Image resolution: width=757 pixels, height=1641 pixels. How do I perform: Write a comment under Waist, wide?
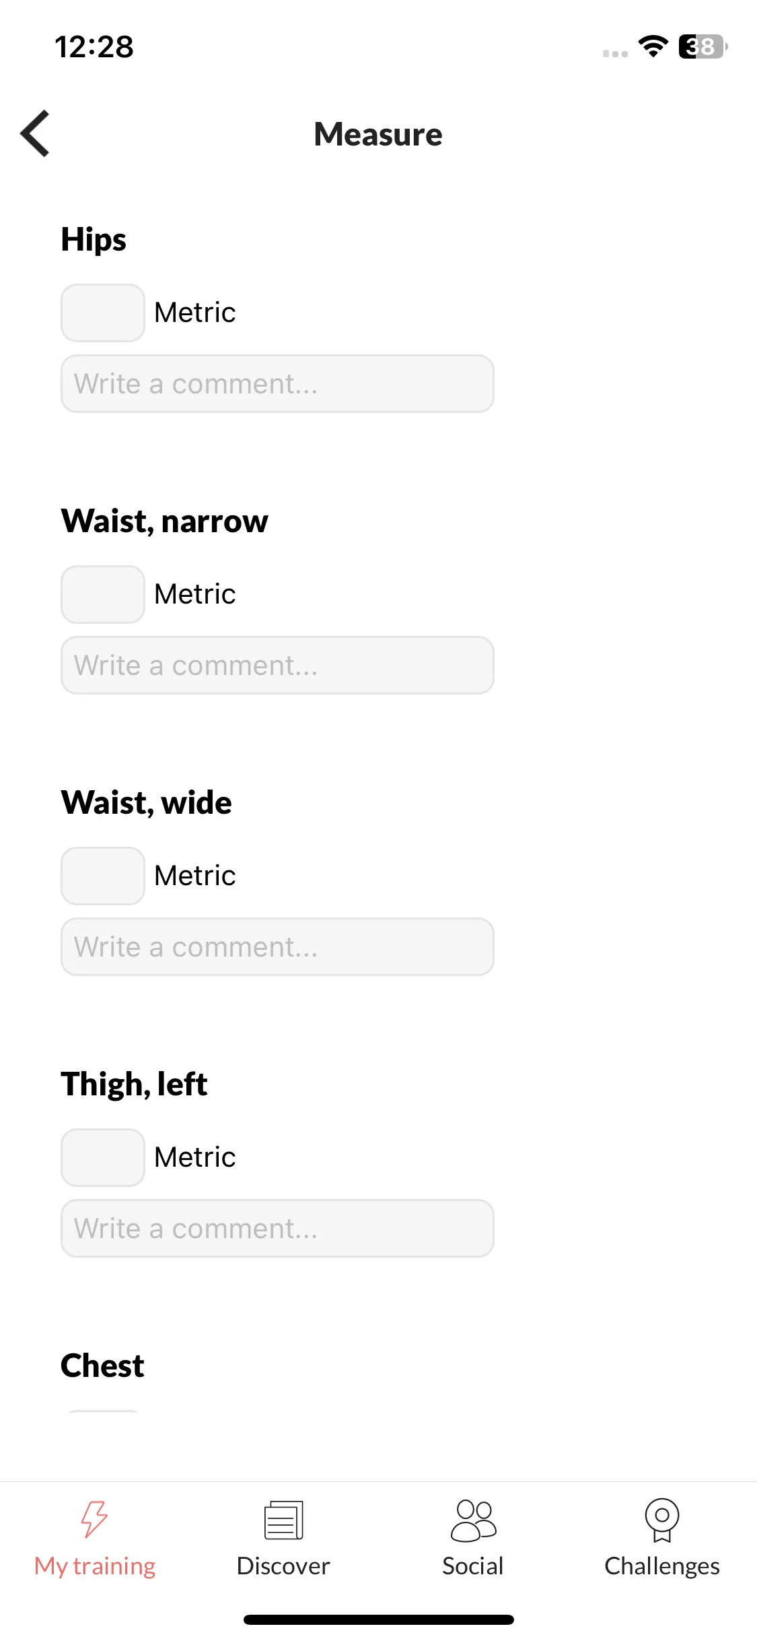[277, 947]
